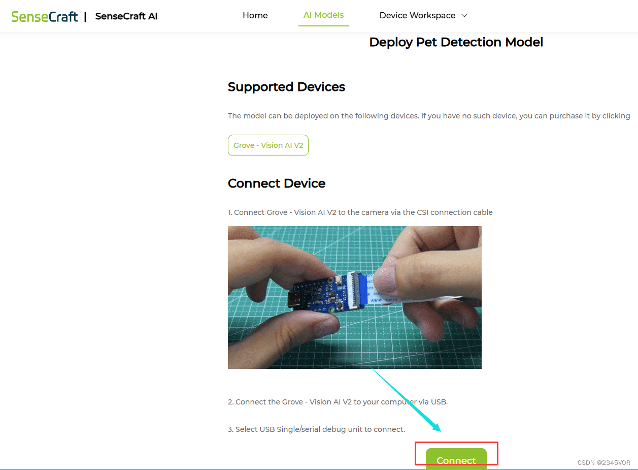Click the Deploy Pet Detection Model heading
The width and height of the screenshot is (638, 470).
(x=456, y=42)
